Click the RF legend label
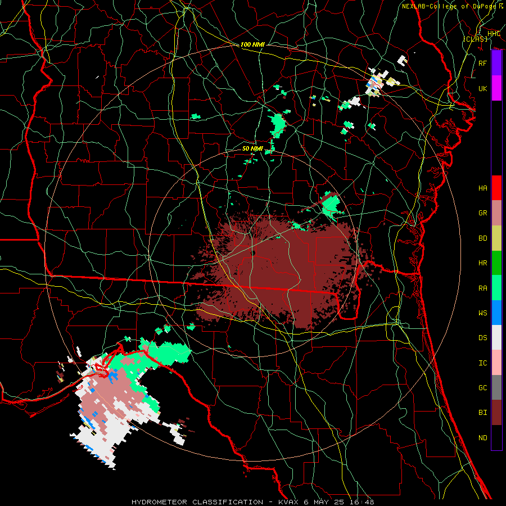The image size is (506, 506). [x=483, y=63]
